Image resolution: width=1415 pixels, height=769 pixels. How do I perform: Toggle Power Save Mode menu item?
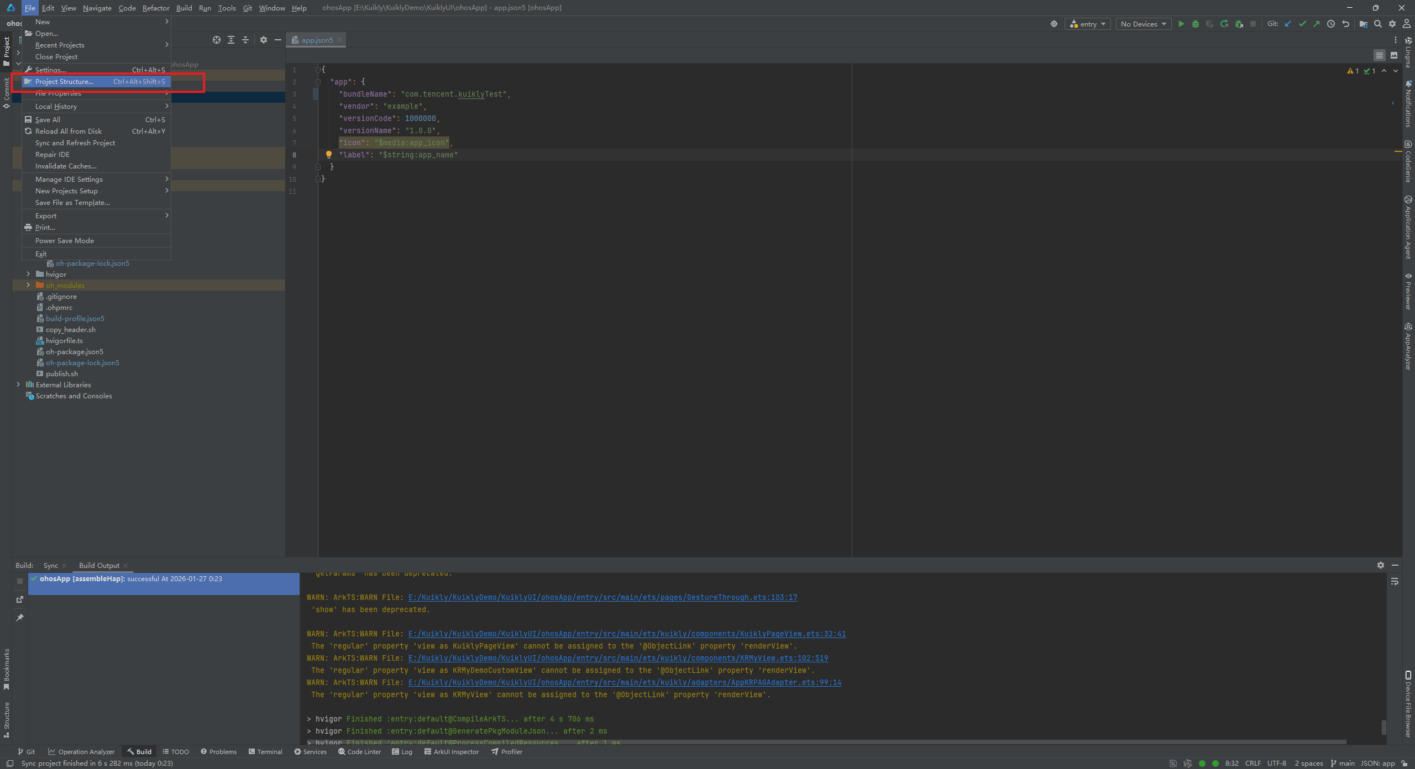(x=65, y=240)
